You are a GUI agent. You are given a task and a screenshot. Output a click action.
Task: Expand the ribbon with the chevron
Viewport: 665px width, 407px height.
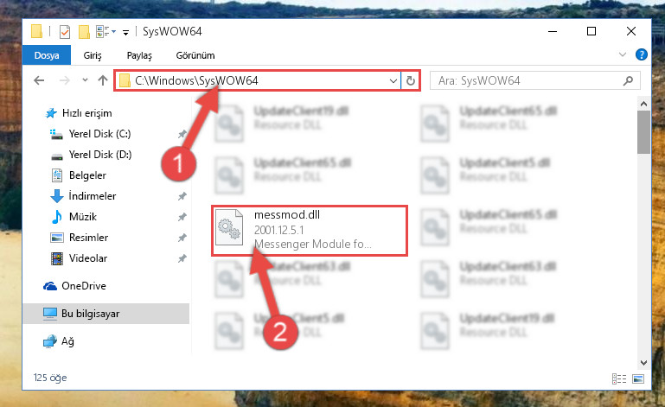tap(622, 54)
